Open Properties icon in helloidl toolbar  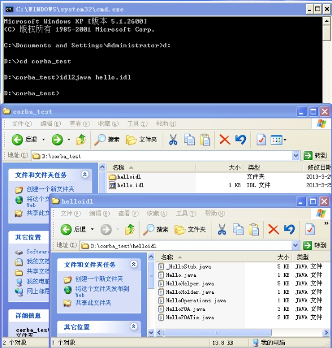(309, 229)
